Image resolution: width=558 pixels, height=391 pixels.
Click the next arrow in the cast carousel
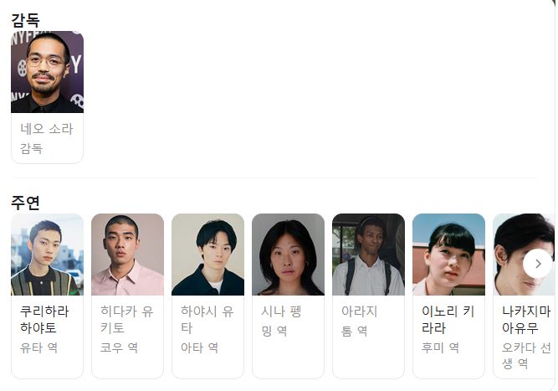click(x=538, y=264)
